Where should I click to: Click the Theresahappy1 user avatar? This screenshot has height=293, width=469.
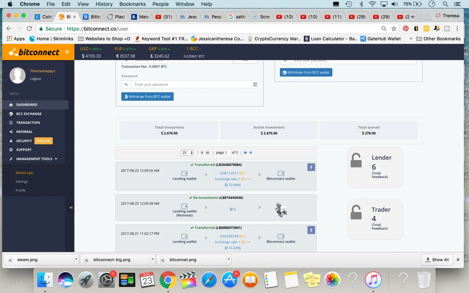[x=18, y=75]
